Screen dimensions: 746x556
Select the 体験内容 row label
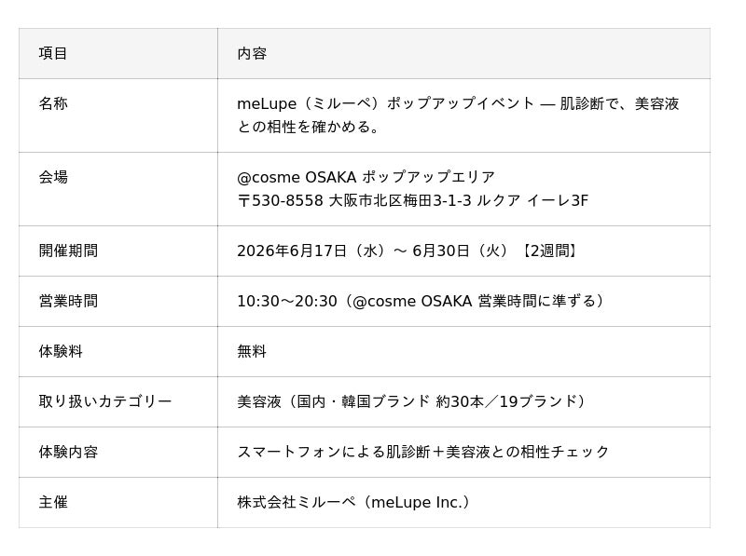[x=68, y=452]
